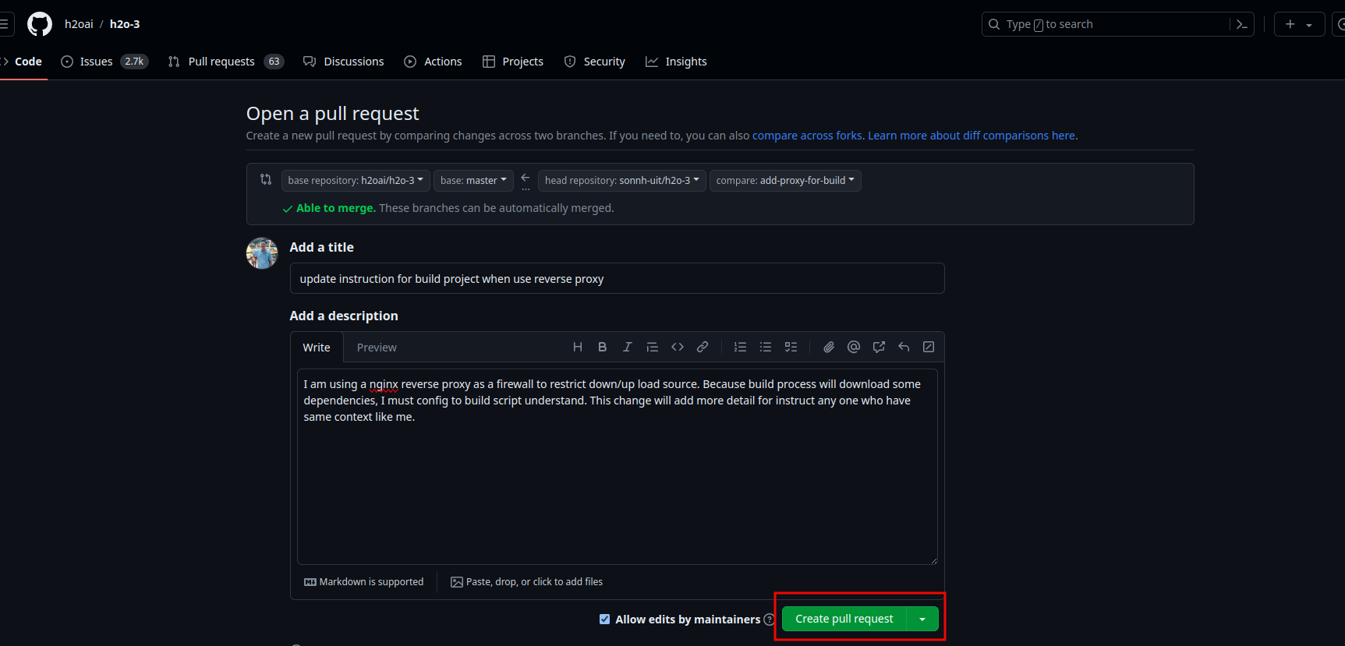Insert a heading with toolbar icon
1345x646 pixels.
pos(578,347)
